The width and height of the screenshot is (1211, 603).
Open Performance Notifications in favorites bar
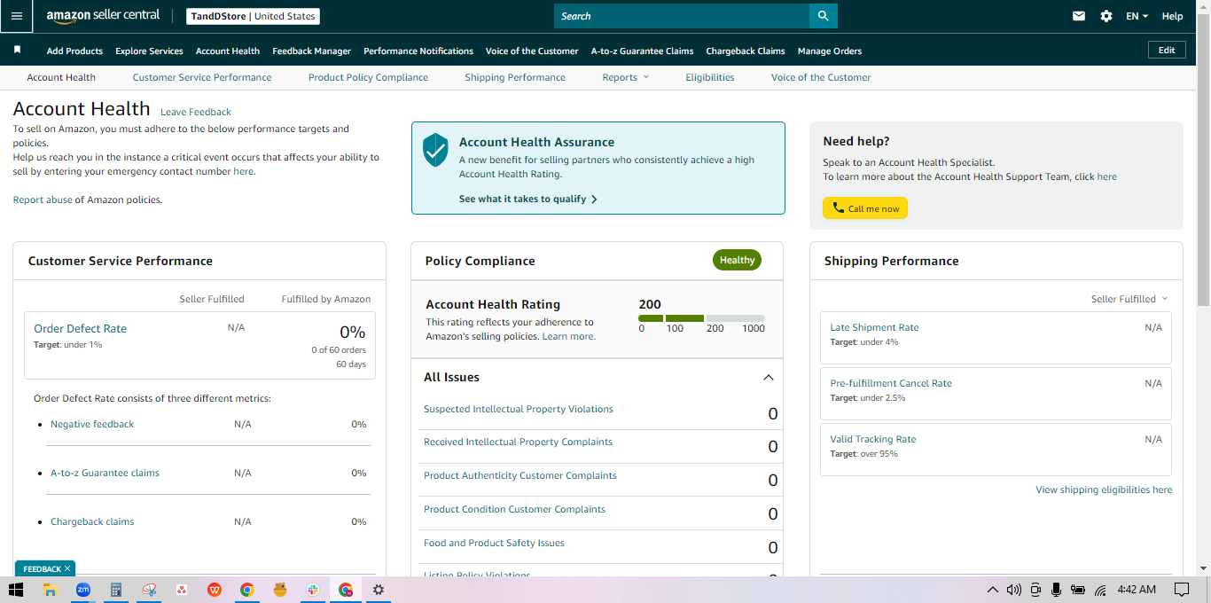coord(418,51)
